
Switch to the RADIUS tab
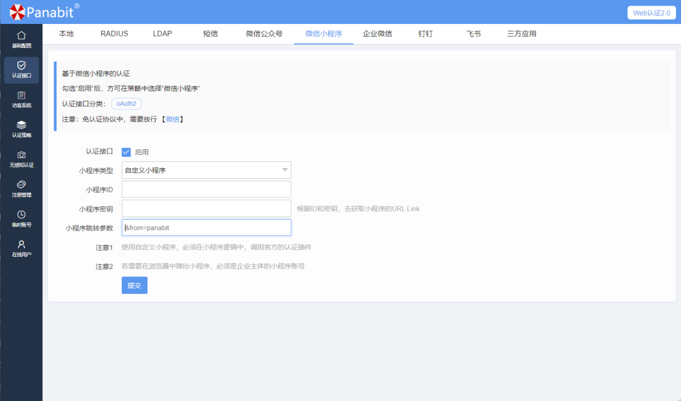(x=114, y=33)
